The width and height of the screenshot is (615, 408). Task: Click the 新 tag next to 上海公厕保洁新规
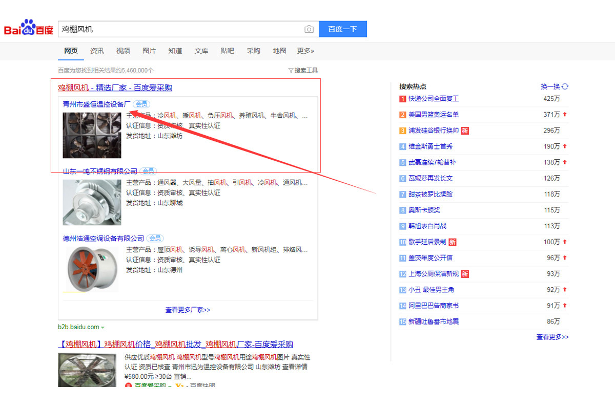point(465,274)
